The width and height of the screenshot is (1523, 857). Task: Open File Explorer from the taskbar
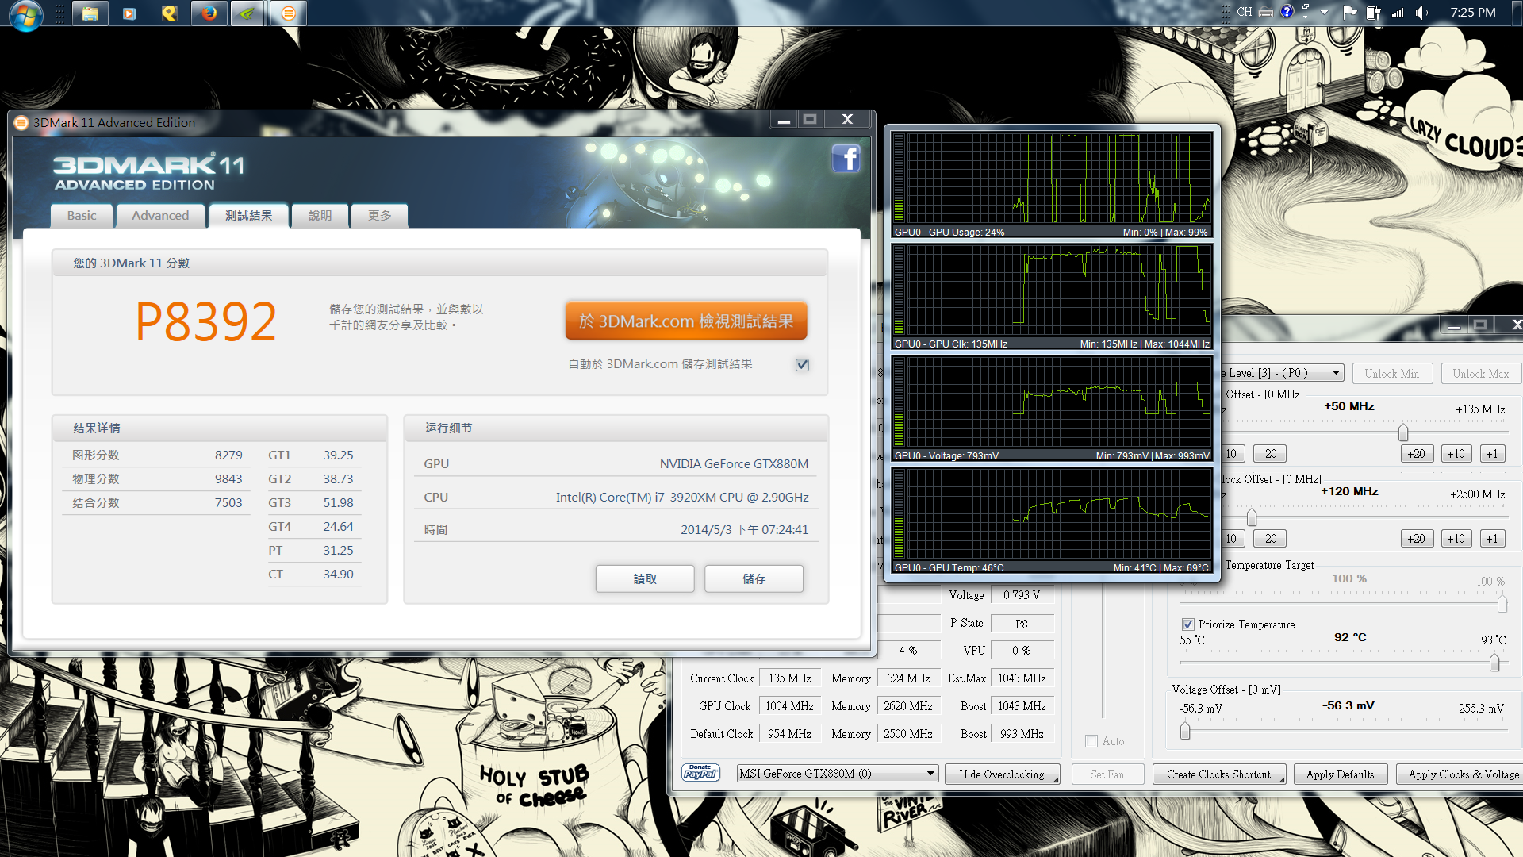point(90,13)
